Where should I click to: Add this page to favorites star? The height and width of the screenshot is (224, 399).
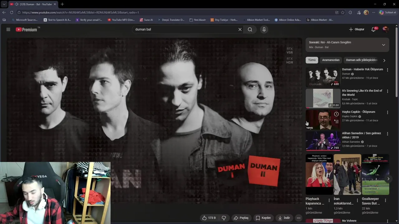click(343, 12)
